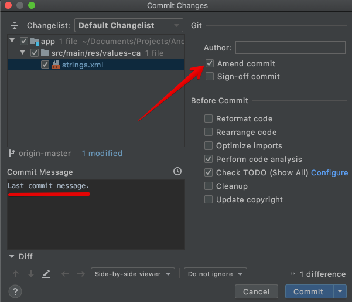Click the Commit button
The width and height of the screenshot is (352, 302).
click(309, 291)
